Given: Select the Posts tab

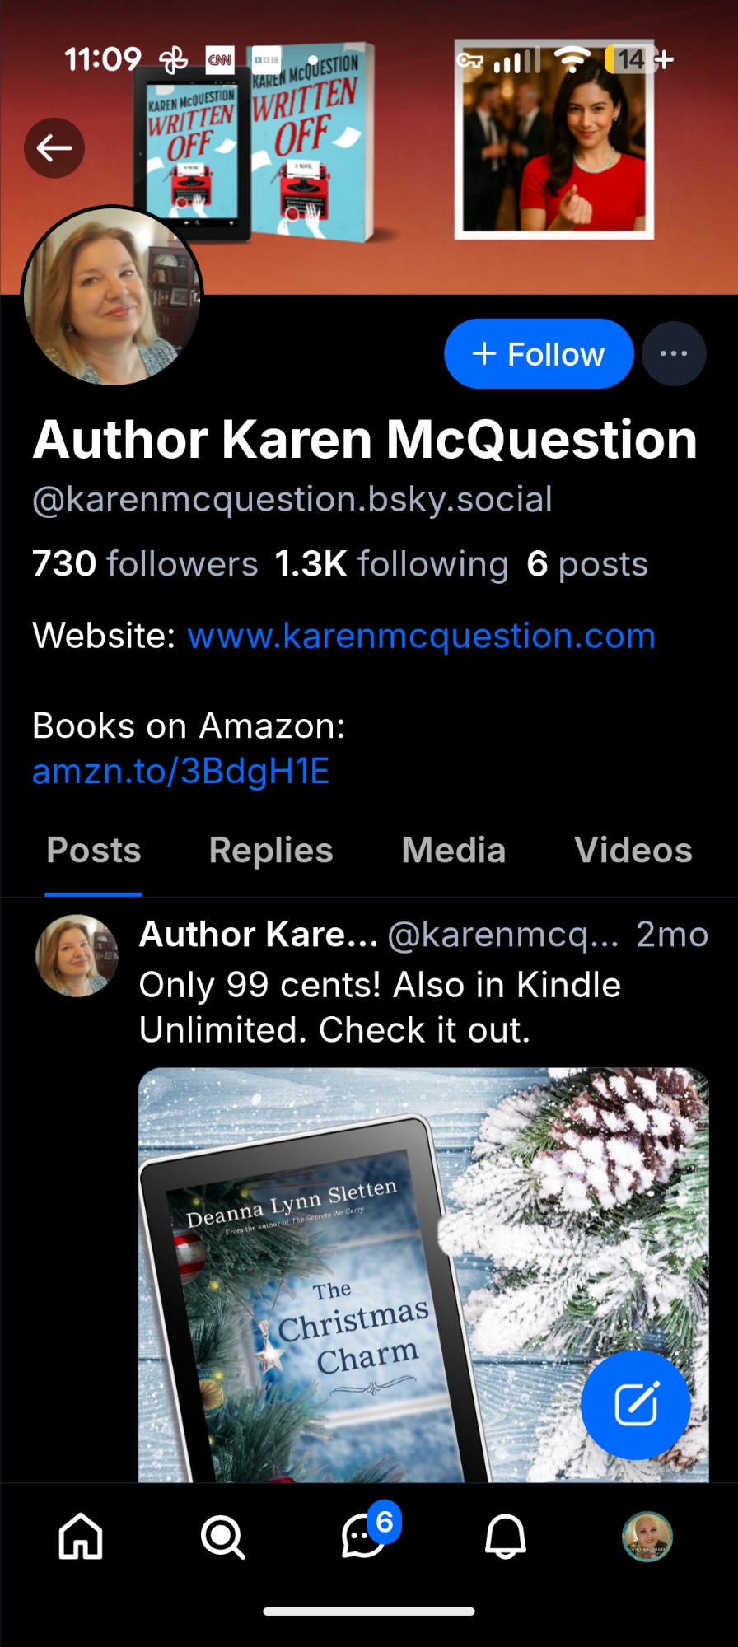Looking at the screenshot, I should [x=94, y=851].
